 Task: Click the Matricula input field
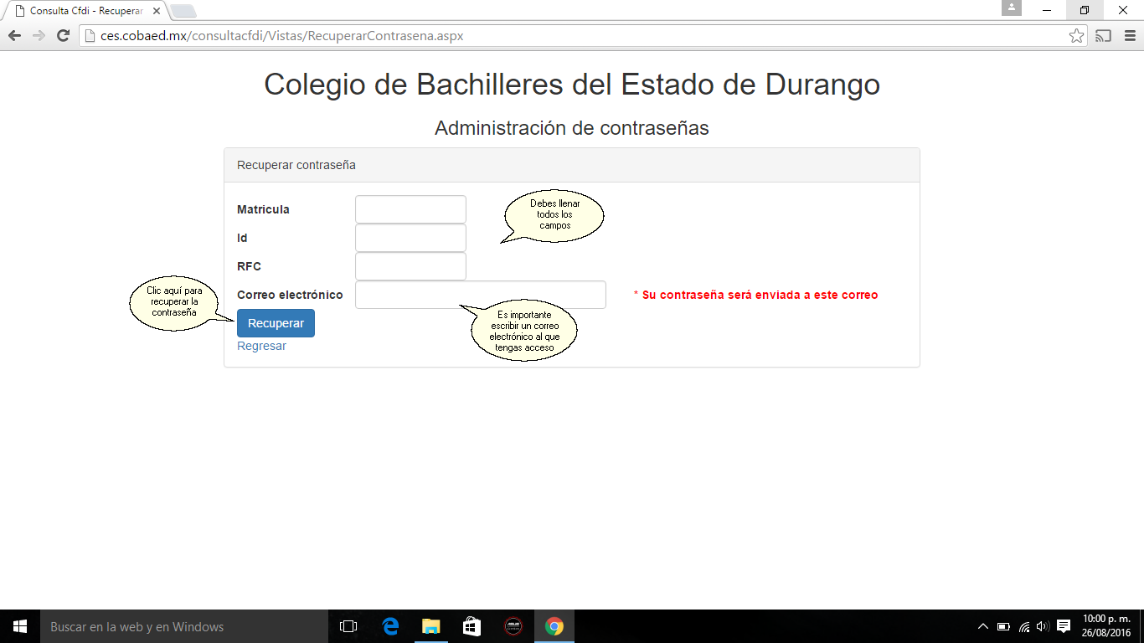click(410, 209)
